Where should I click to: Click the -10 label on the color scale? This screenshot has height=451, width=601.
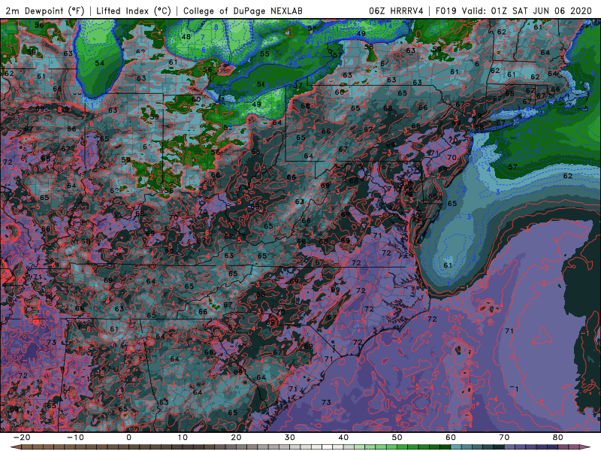75,437
